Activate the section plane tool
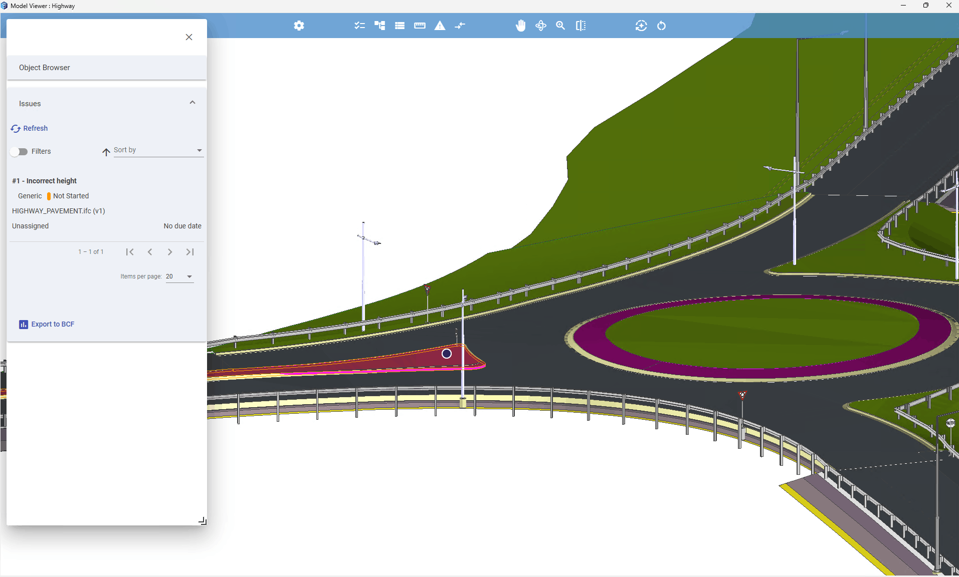This screenshot has width=959, height=577. tap(581, 26)
